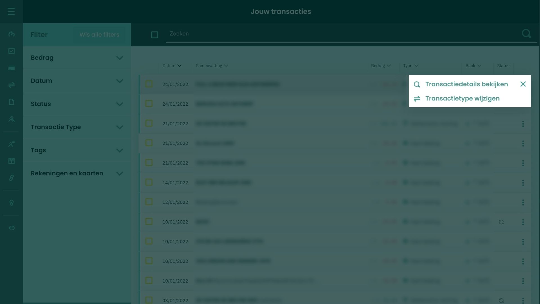Open the hamburger menu icon

tap(11, 12)
